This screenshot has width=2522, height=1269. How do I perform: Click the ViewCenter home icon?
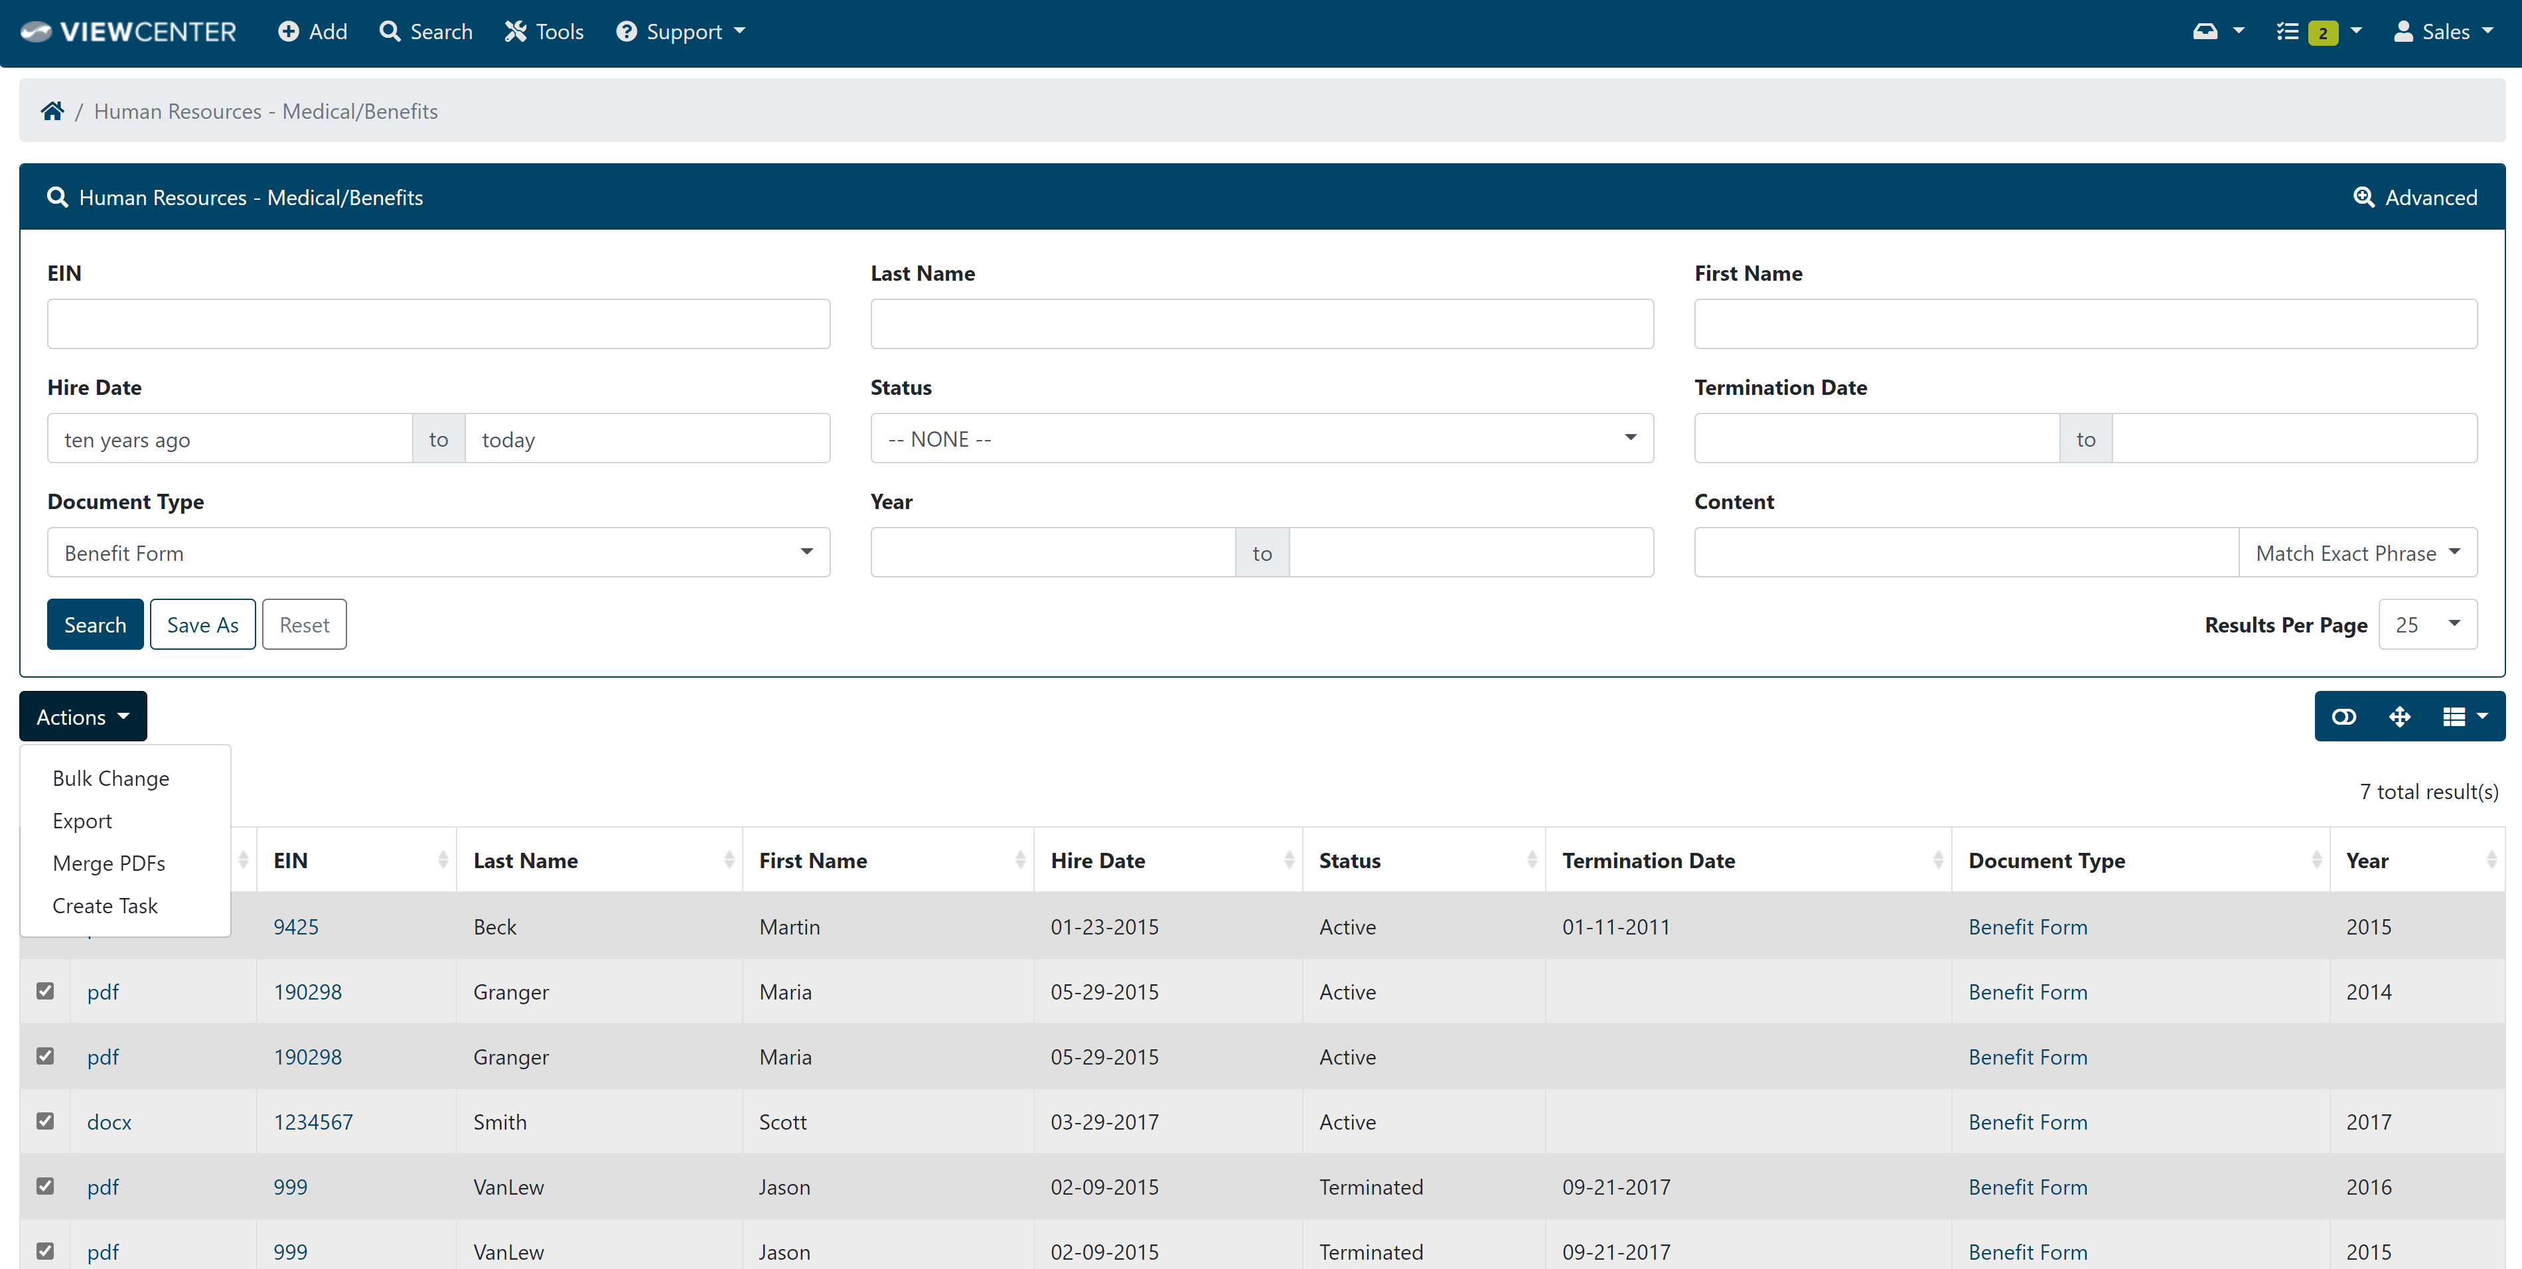coord(53,110)
